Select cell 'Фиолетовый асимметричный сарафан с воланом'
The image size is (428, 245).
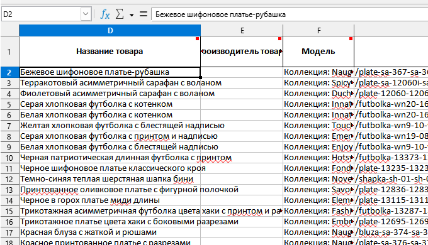110,94
